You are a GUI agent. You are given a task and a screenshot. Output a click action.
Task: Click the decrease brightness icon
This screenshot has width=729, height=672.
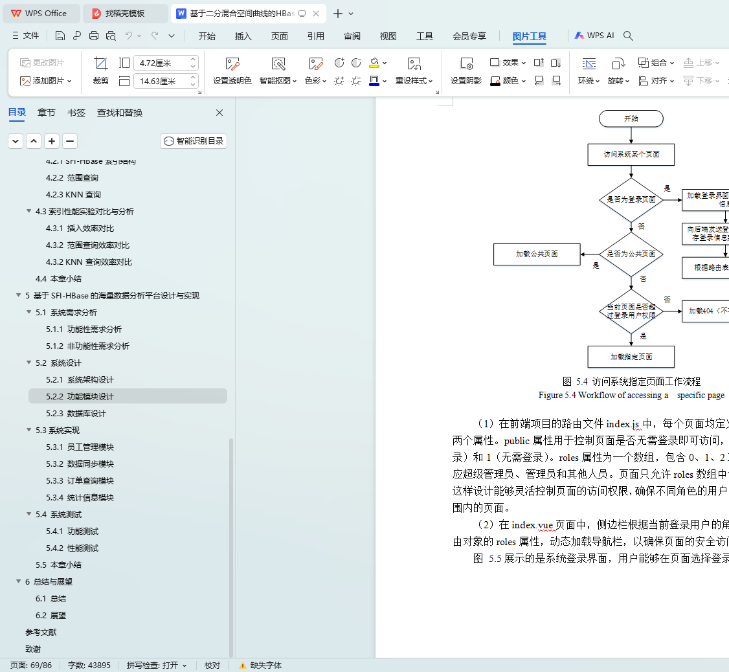pyautogui.click(x=356, y=81)
